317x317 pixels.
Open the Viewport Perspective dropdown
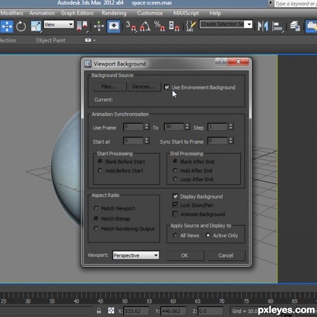pos(136,255)
